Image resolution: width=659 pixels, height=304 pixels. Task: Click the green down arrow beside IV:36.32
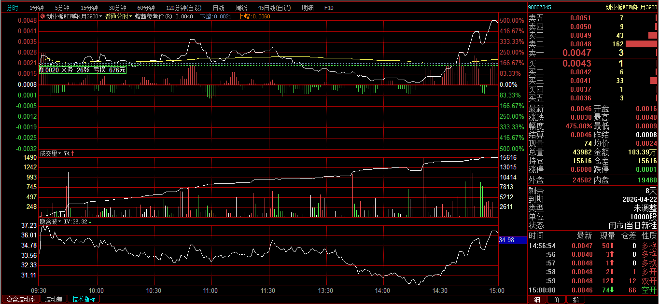[90, 221]
